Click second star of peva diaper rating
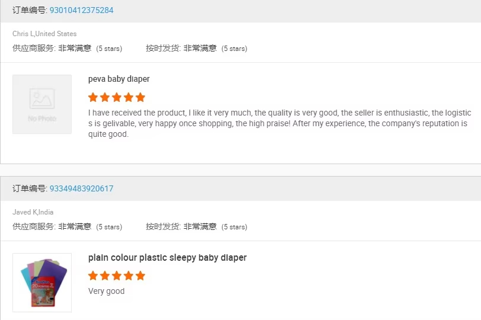 click(105, 97)
